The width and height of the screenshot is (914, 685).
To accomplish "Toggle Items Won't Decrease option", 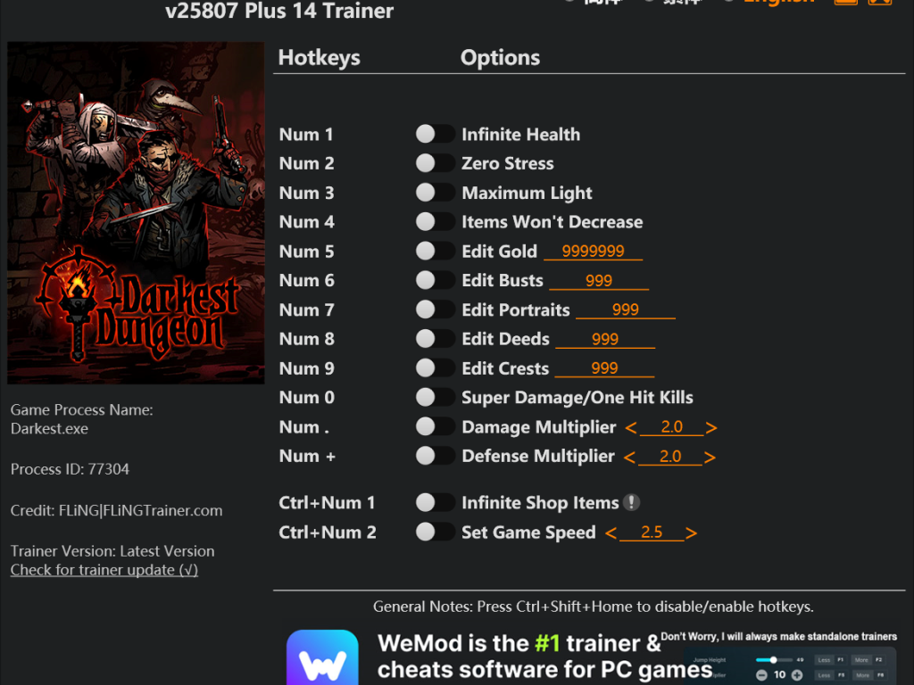I will (435, 221).
